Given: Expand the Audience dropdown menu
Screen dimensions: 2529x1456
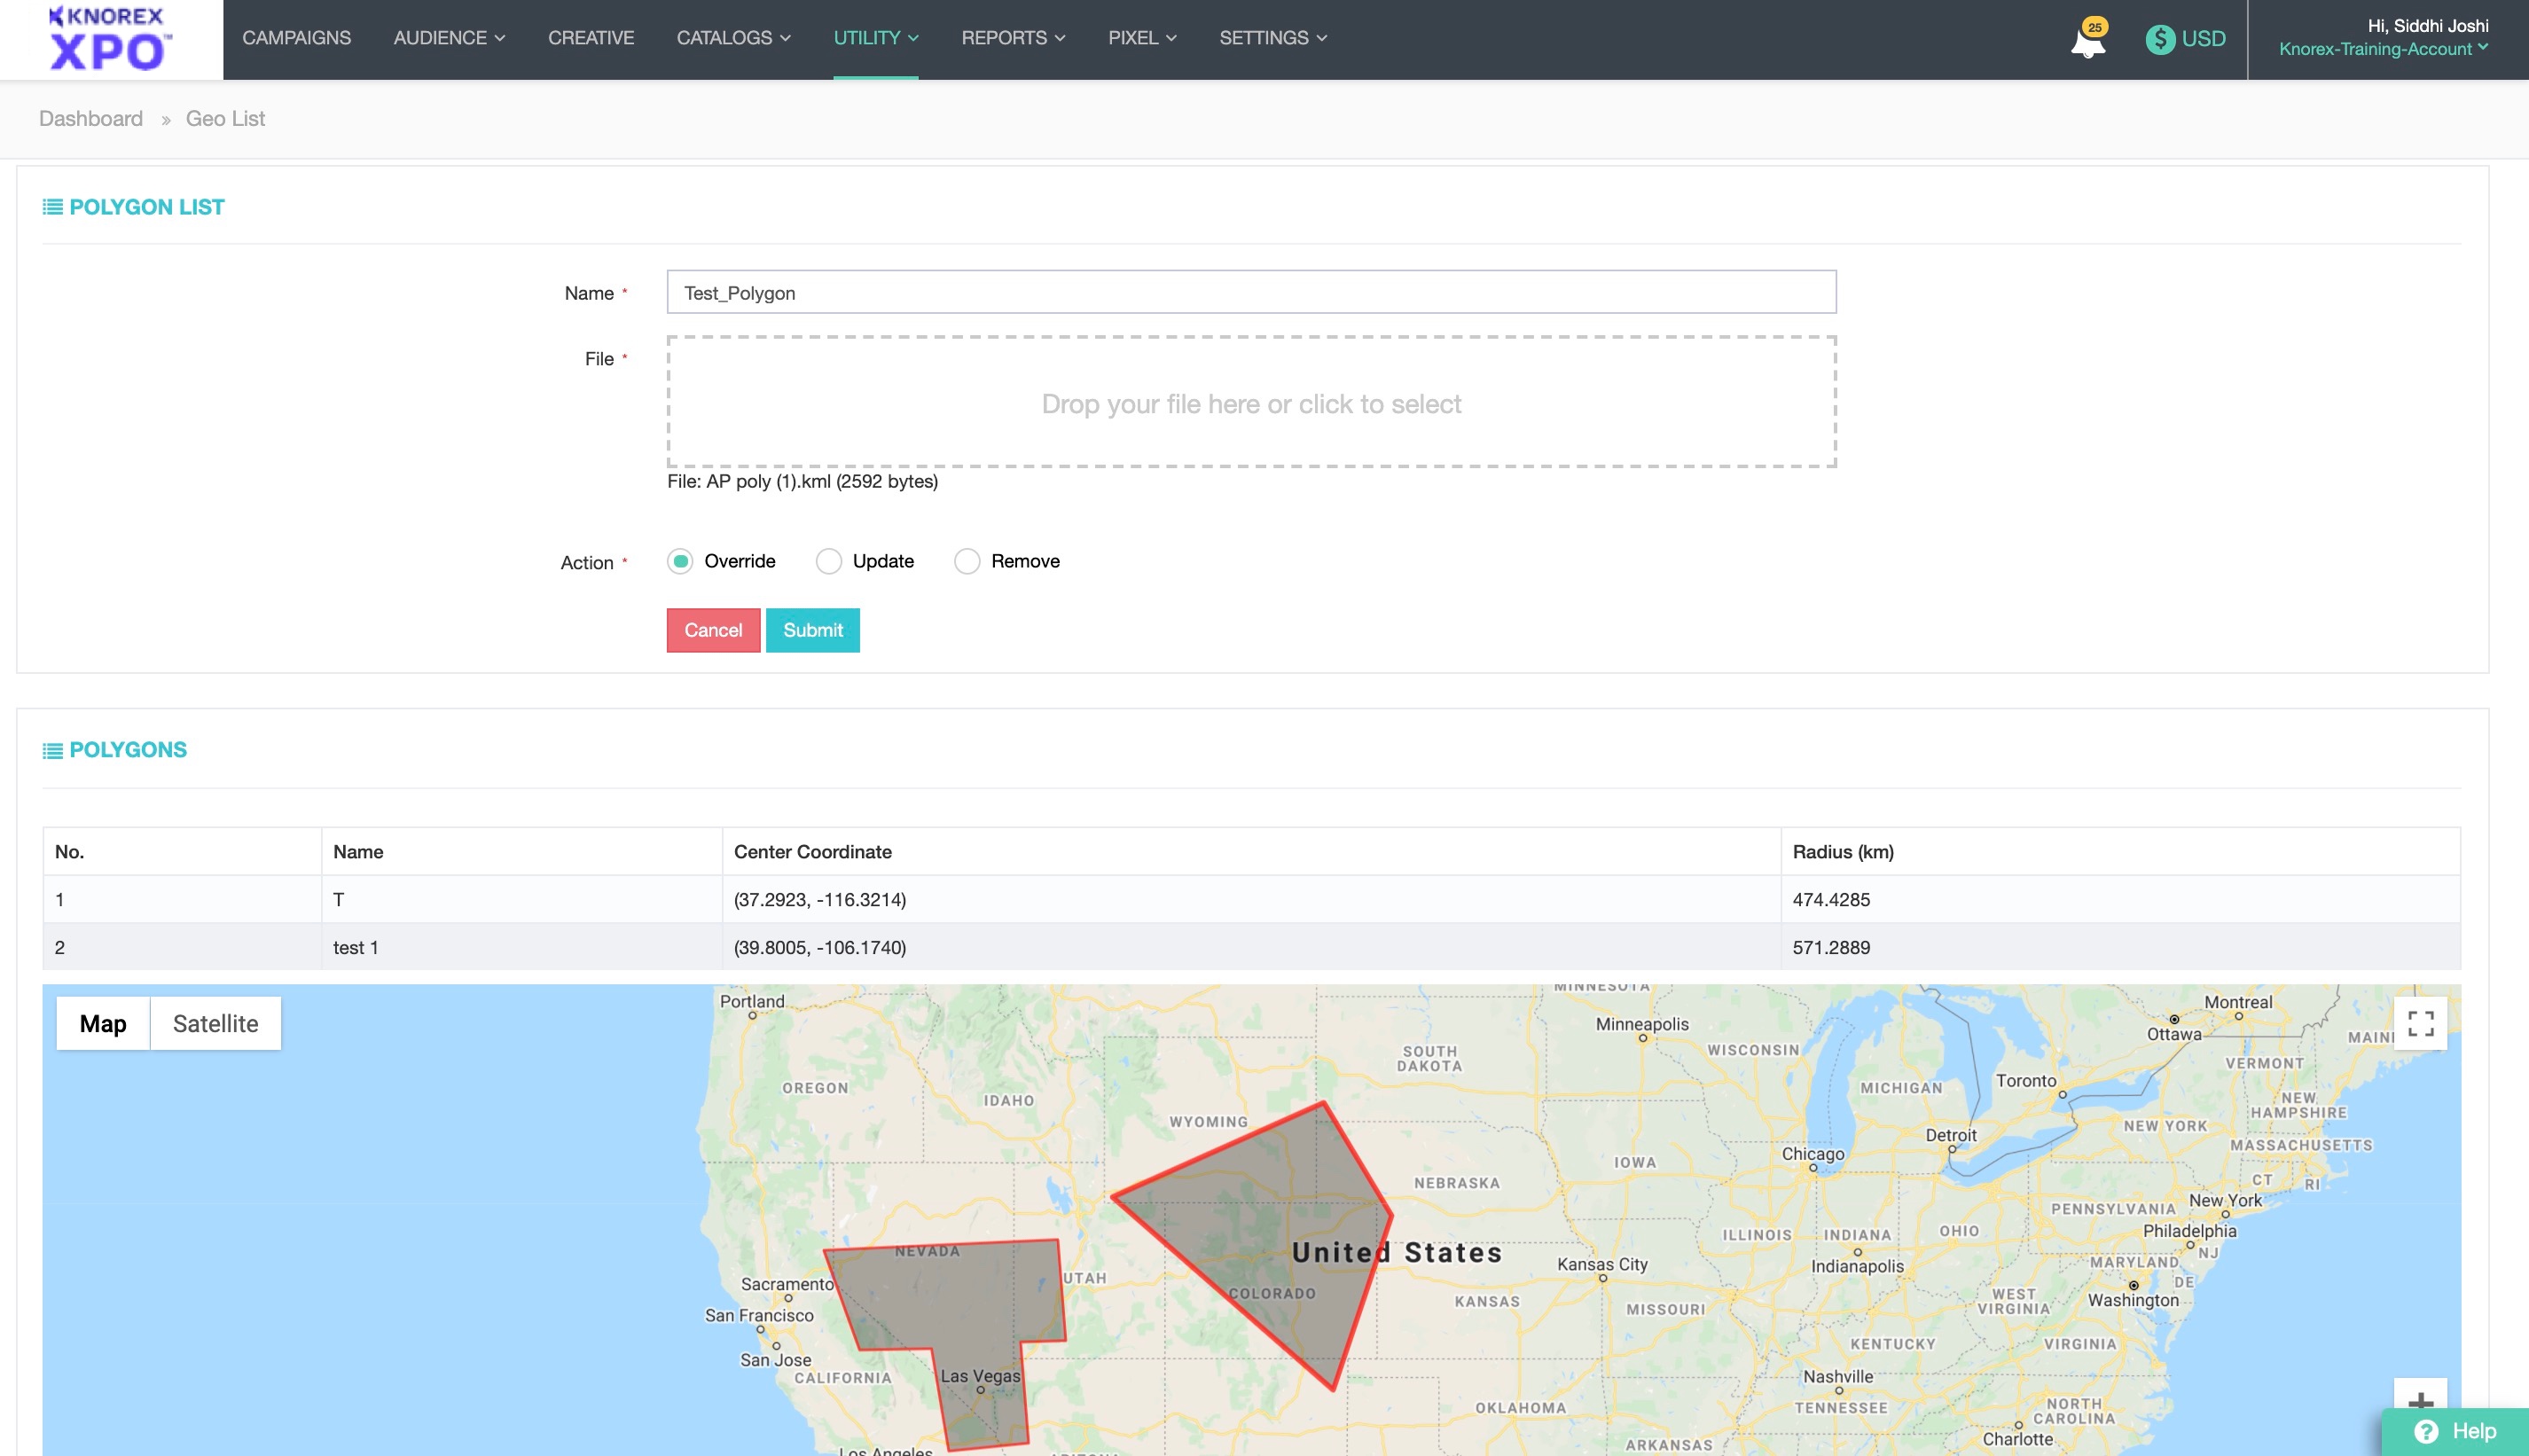Looking at the screenshot, I should [449, 38].
